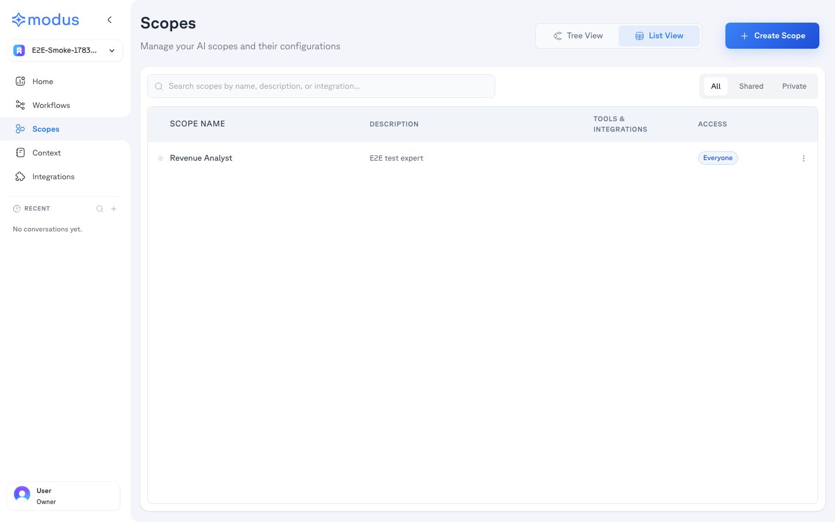
Task: Click the user avatar icon
Action: point(22,494)
